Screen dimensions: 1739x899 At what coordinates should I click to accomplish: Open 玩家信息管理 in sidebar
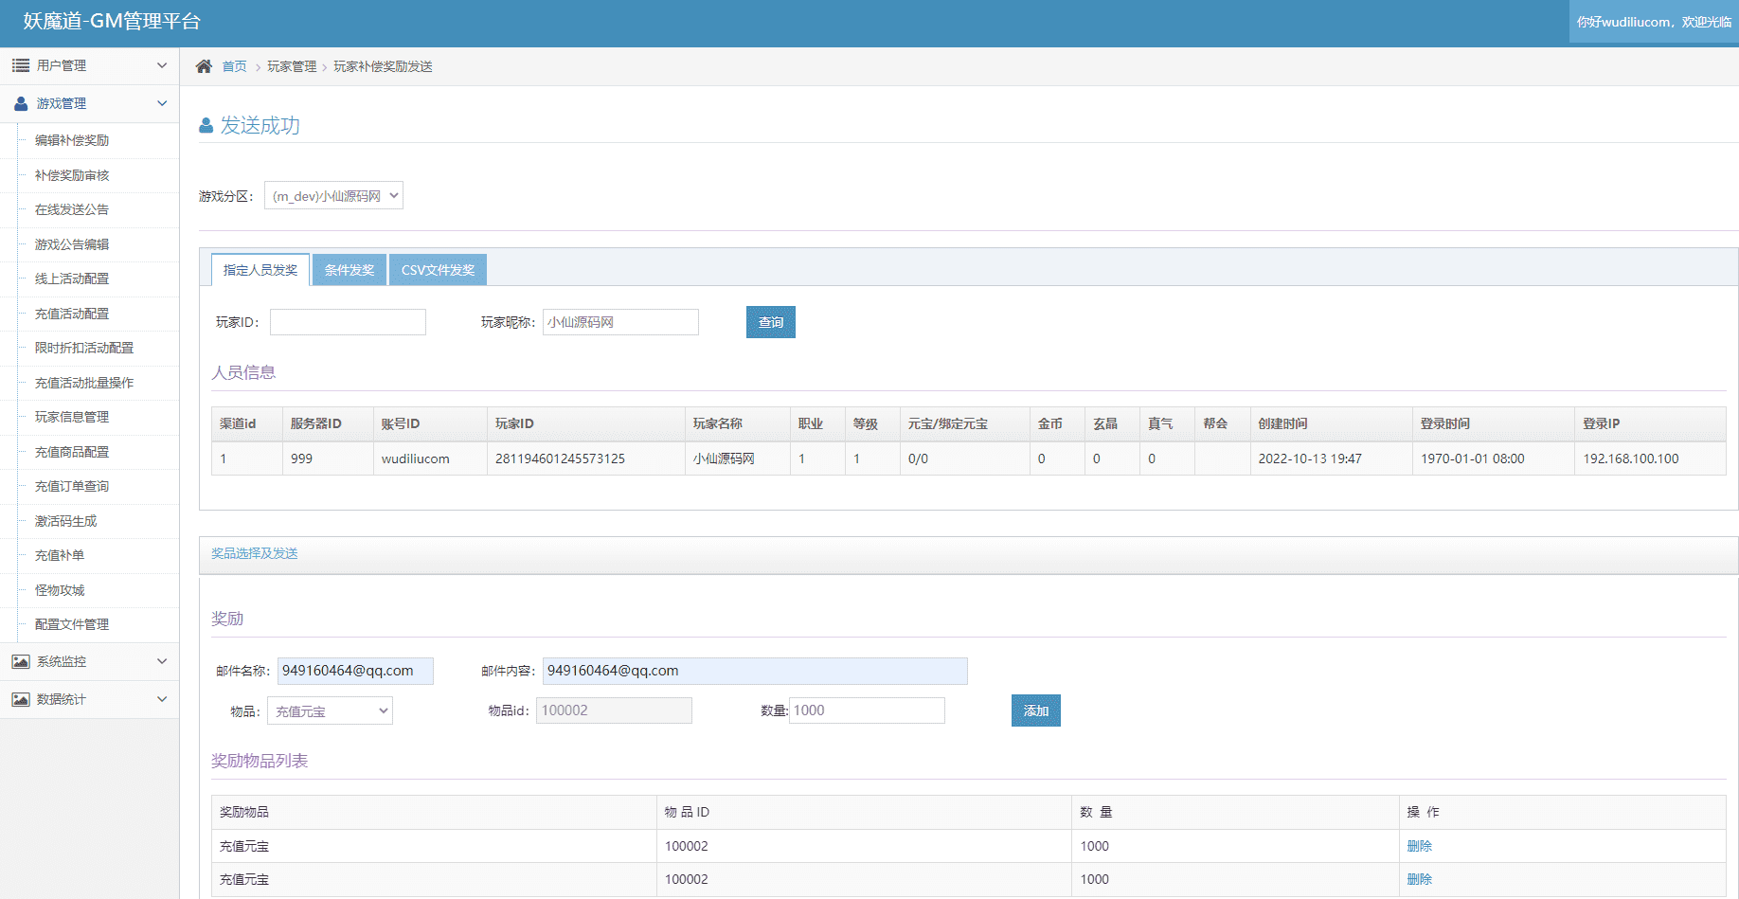click(72, 417)
